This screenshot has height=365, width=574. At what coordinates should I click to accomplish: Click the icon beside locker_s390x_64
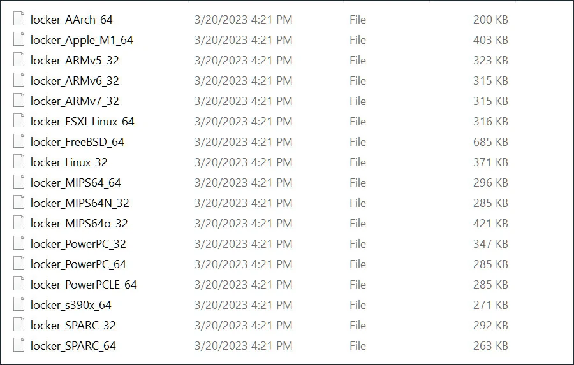click(x=18, y=305)
